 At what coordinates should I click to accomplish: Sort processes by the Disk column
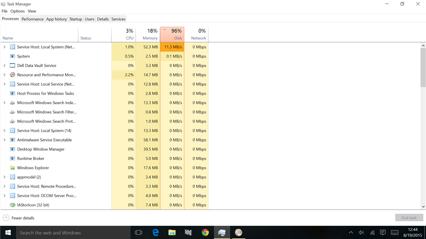(172, 34)
